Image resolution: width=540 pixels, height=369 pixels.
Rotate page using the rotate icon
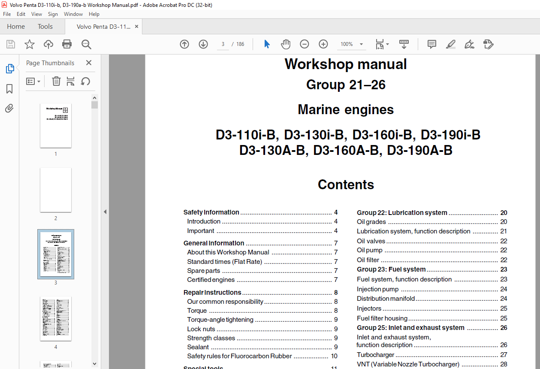coord(85,81)
